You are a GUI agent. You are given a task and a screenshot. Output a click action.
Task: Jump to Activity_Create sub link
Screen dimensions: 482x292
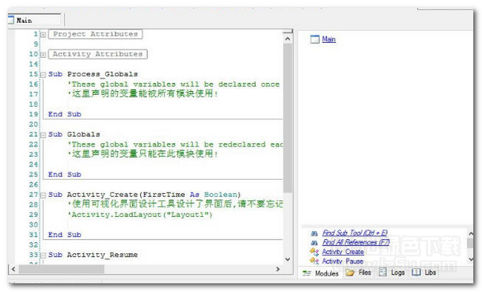(x=343, y=252)
